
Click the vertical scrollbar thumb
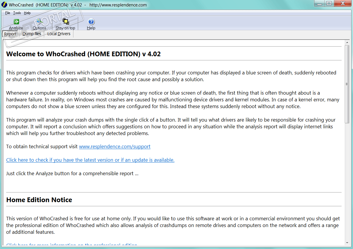(347, 84)
